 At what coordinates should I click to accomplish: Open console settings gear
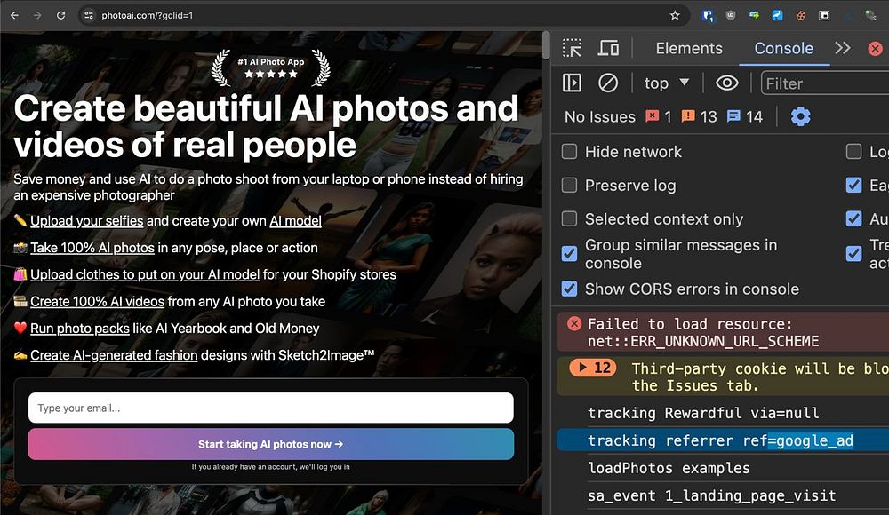point(801,116)
